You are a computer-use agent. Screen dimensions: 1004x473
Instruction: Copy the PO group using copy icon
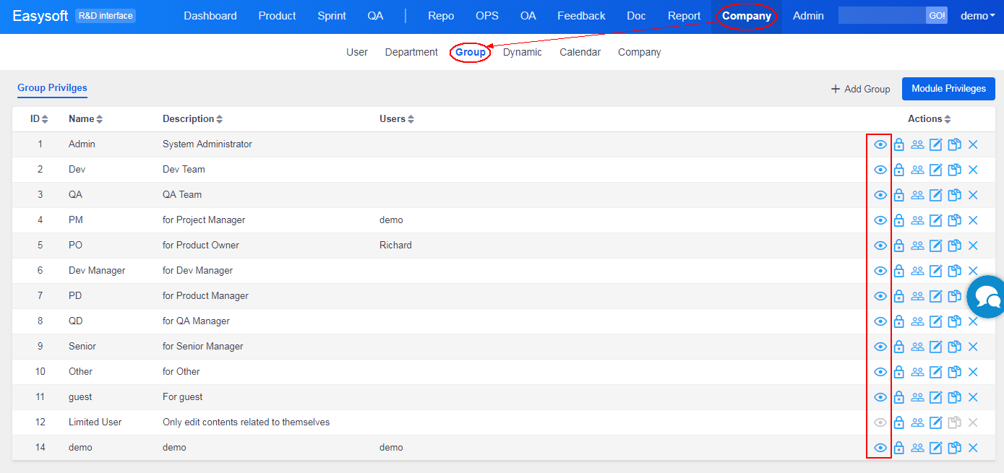[954, 246]
